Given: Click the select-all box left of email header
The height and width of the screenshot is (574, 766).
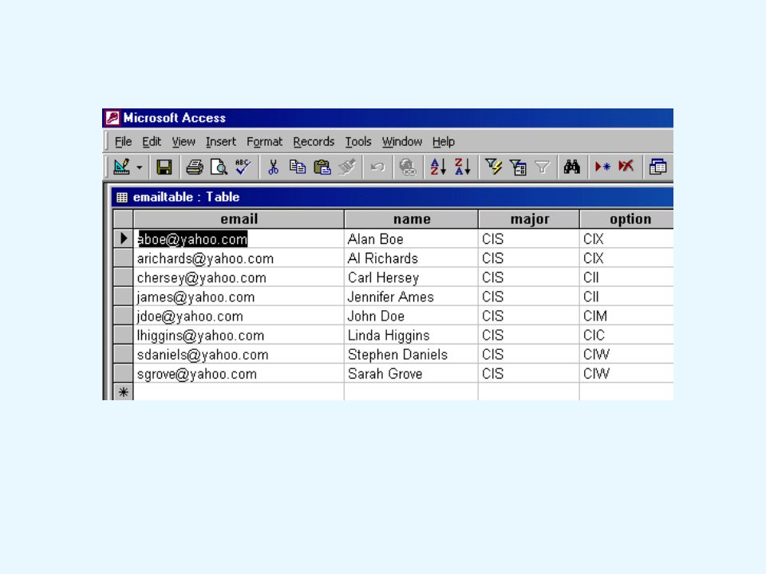Looking at the screenshot, I should (123, 219).
